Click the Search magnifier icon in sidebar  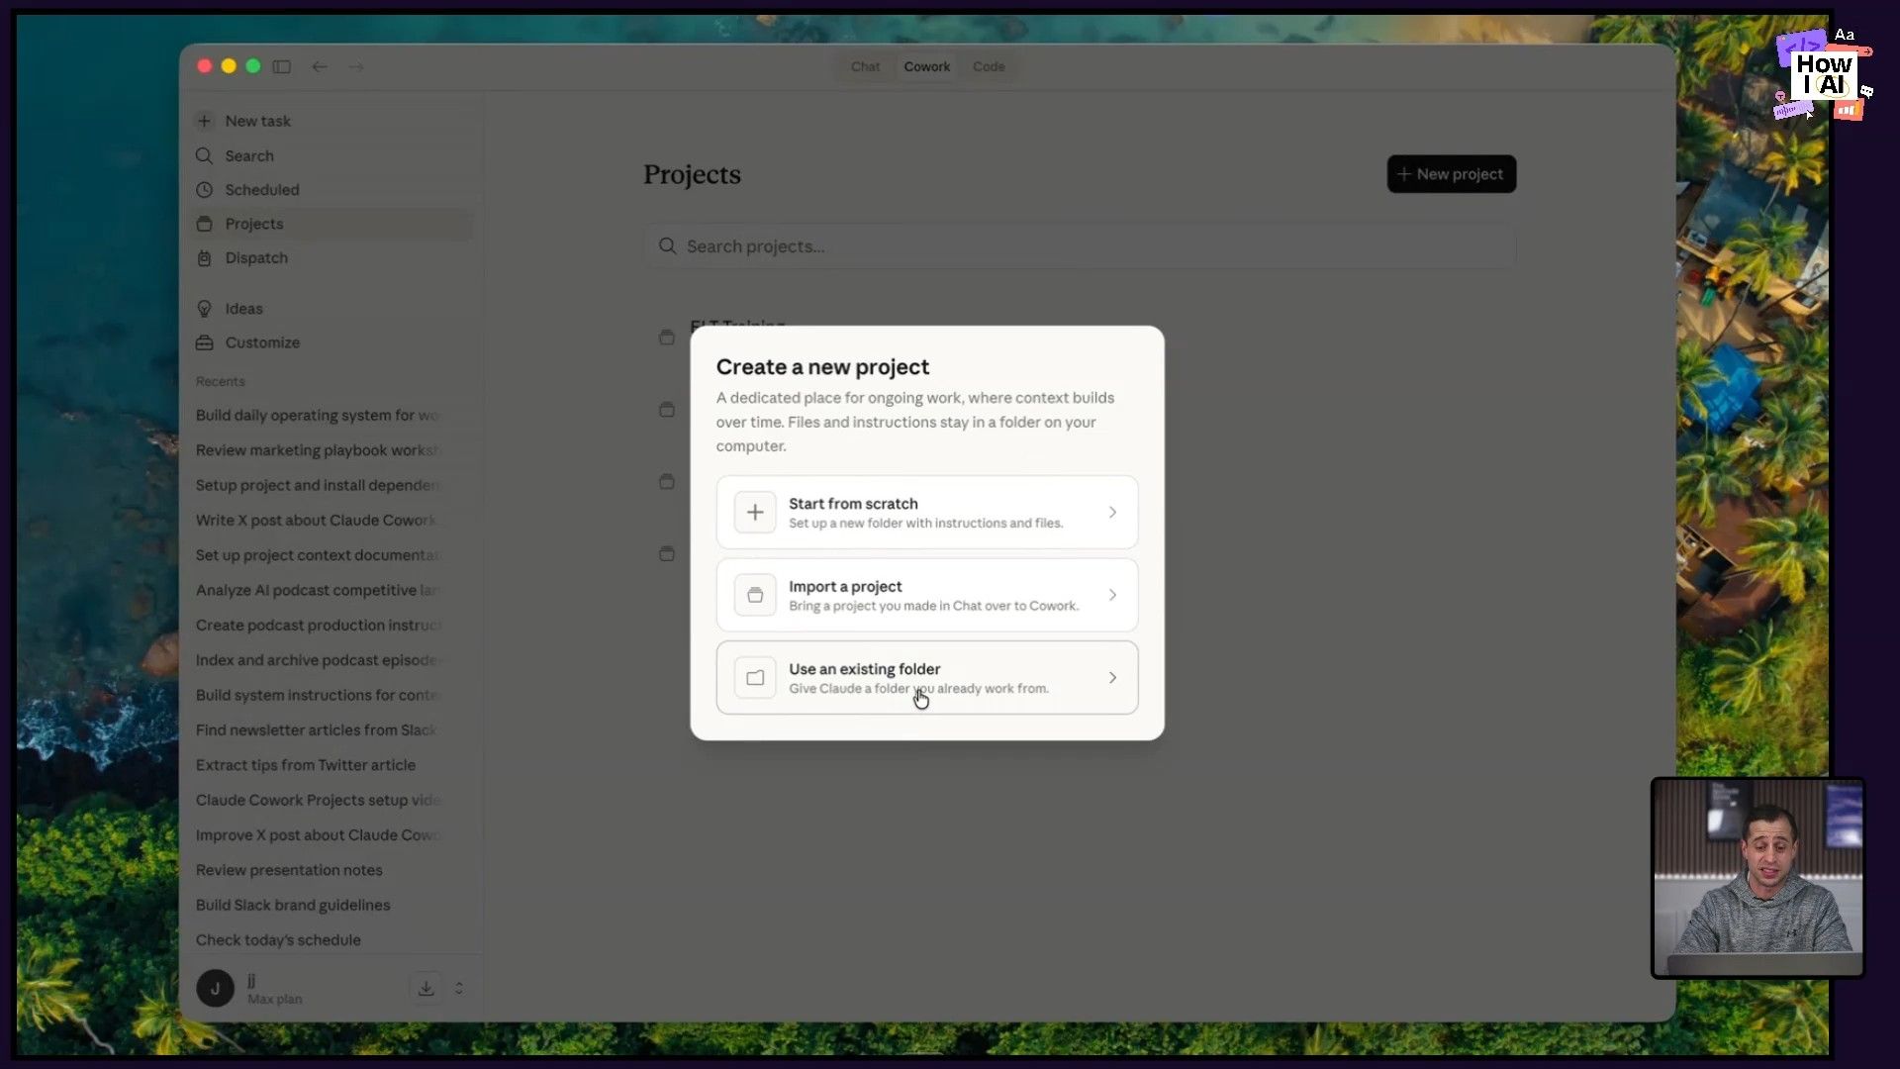point(205,155)
